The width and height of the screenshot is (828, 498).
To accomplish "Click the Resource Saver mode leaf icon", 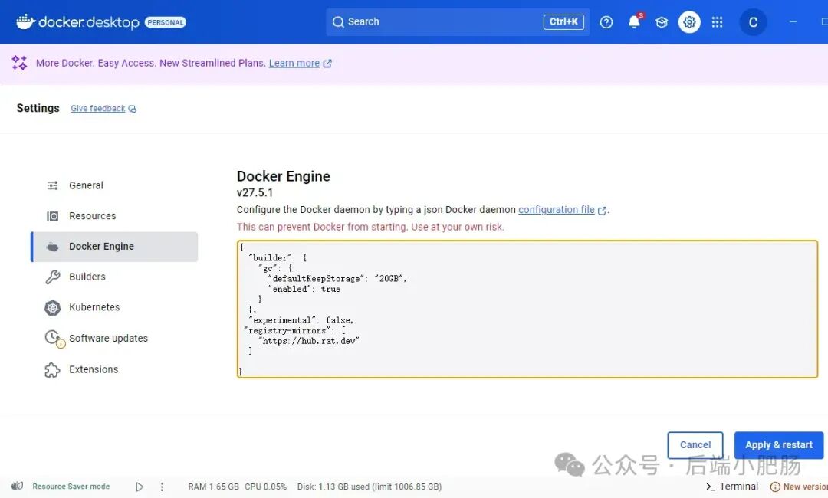I will coord(17,486).
